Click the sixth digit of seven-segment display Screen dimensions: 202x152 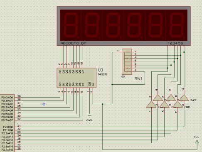(x=177, y=25)
